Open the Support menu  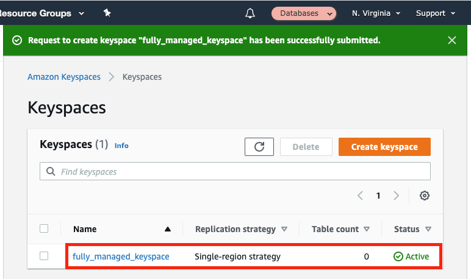[x=435, y=13]
